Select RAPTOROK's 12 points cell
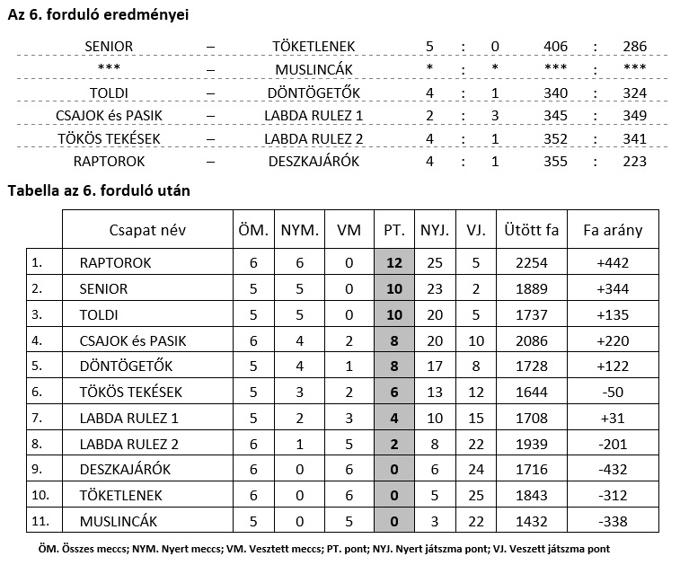The height and width of the screenshot is (565, 680). (x=394, y=263)
